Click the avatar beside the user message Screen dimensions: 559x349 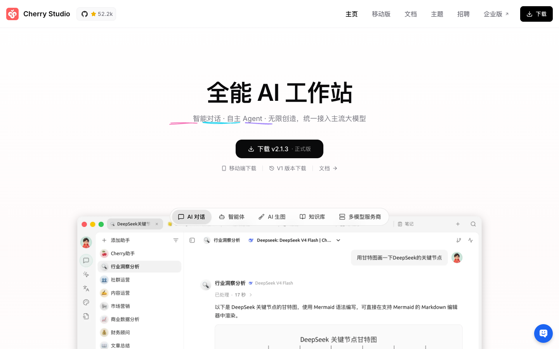point(457,258)
